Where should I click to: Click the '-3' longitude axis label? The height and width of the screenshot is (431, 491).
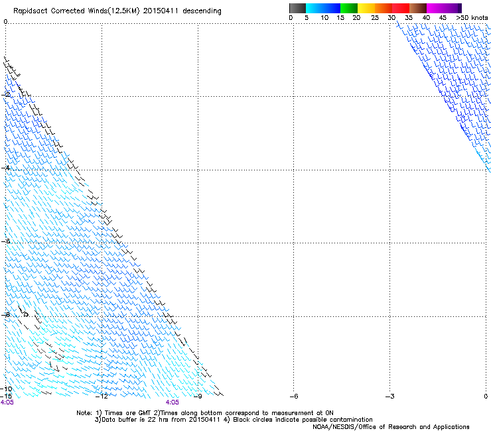tap(390, 397)
